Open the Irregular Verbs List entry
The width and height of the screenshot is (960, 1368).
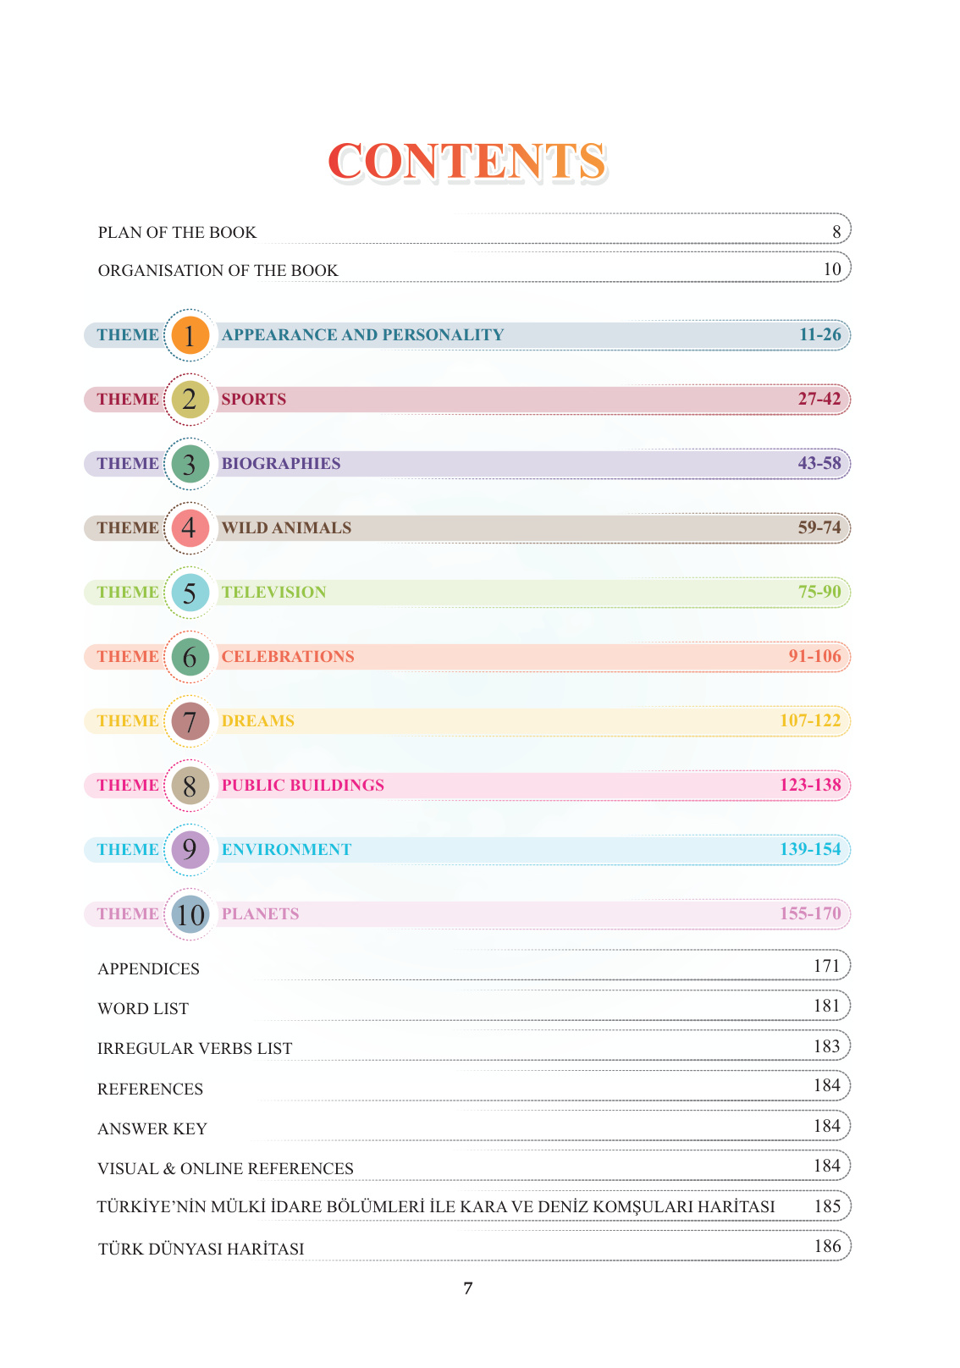(x=195, y=1049)
